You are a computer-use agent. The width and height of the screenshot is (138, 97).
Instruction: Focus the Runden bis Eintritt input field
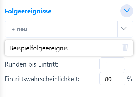click(x=112, y=64)
